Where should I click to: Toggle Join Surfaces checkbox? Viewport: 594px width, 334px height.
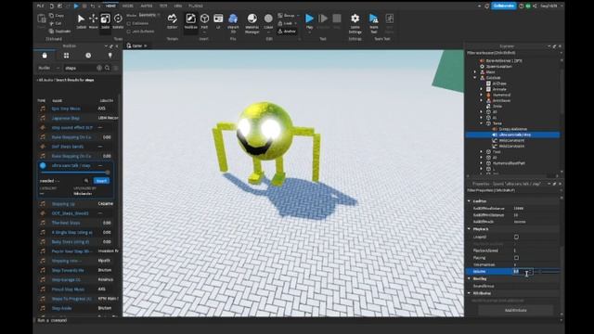(128, 32)
